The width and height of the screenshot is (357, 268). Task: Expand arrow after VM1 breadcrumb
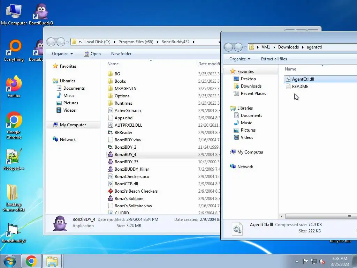tap(274, 47)
